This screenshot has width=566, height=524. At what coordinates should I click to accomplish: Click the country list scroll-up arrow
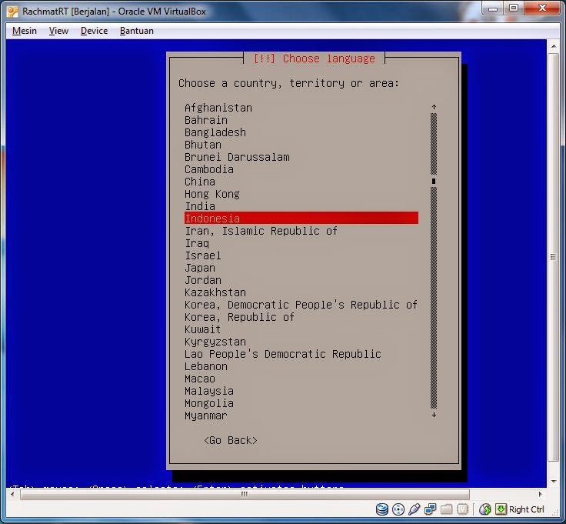(x=434, y=107)
